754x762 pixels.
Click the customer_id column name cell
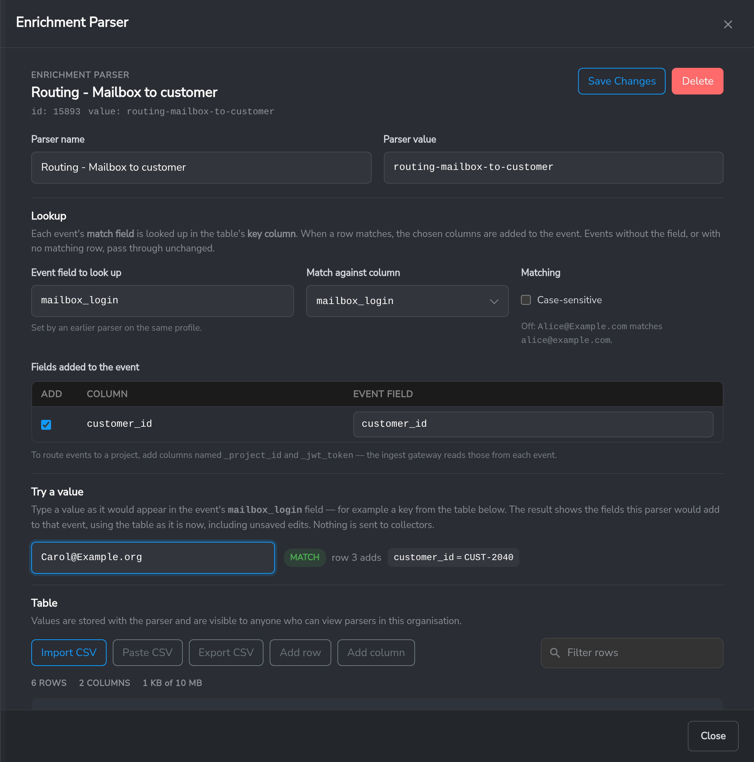click(x=120, y=424)
